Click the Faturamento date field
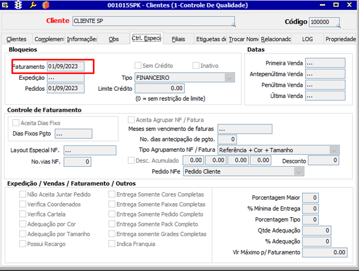 coord(66,66)
